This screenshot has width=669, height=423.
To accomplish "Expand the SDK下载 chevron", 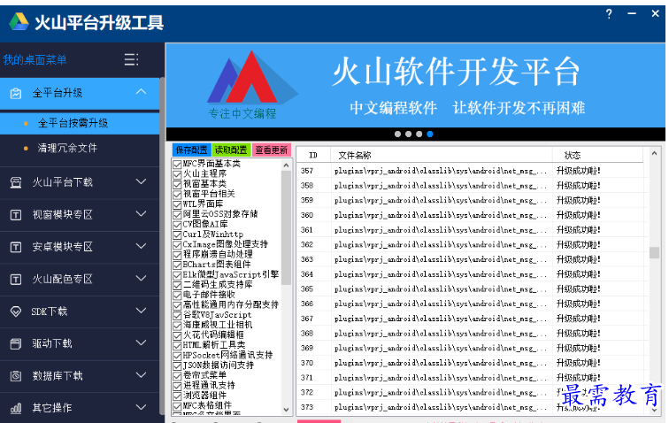I will click(x=142, y=311).
